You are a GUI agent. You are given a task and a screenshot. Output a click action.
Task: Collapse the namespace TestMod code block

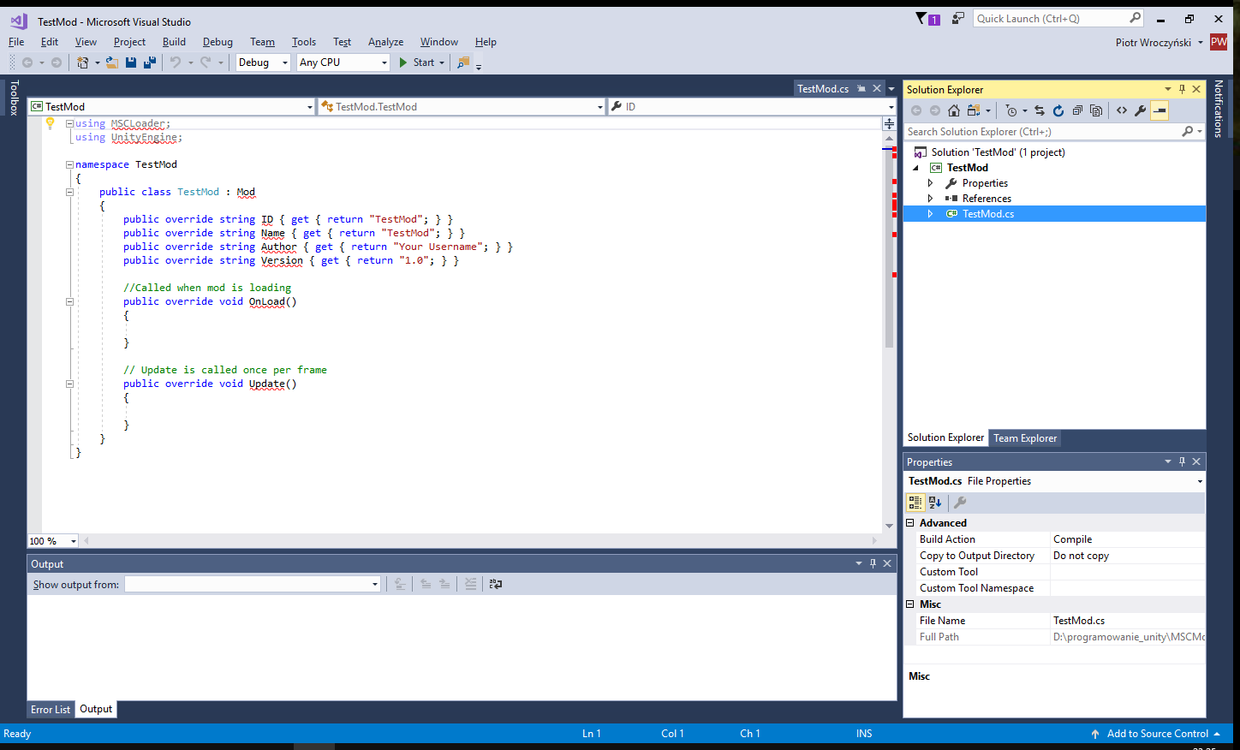69,164
